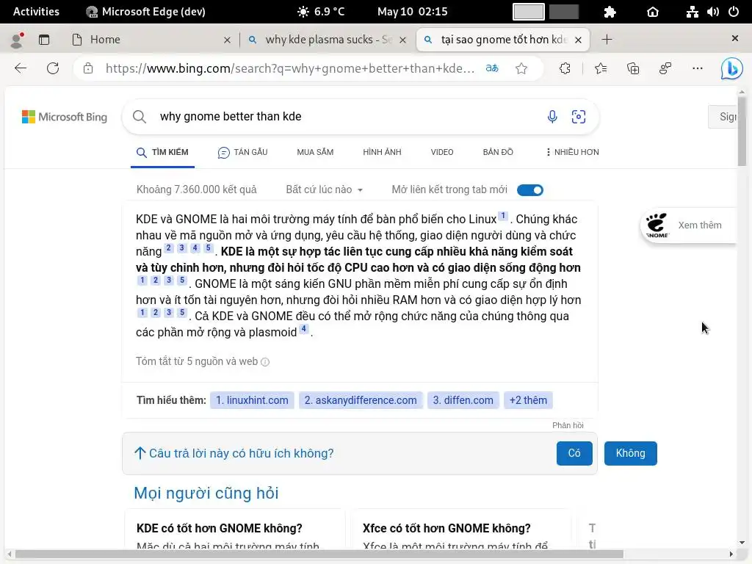Open the clock and calendar May 10 02:15
The height and width of the screenshot is (564, 752).
[413, 12]
